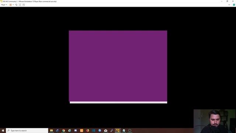Open the round dark icon at taskbar end

(x=130, y=130)
